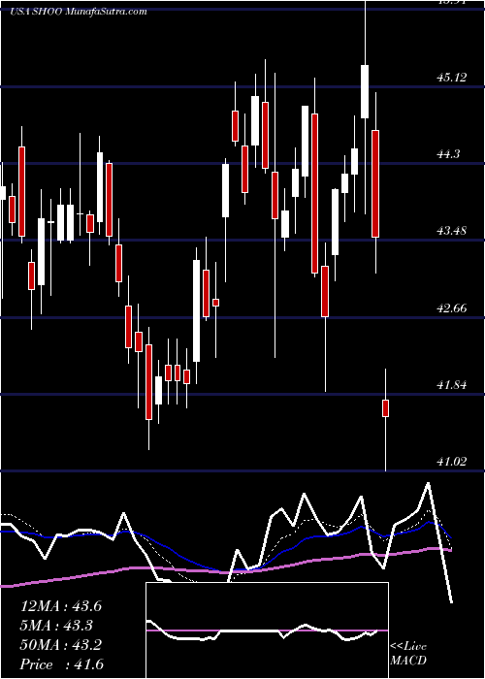The height and width of the screenshot is (679, 485).
Task: Click the 12MA : 43.6 reading
Action: click(x=61, y=606)
